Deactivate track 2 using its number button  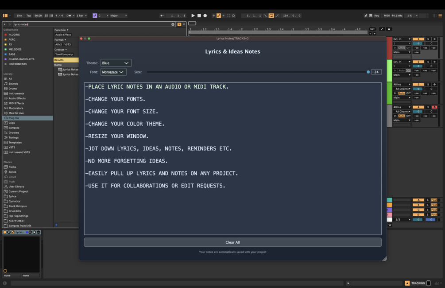coord(418,62)
